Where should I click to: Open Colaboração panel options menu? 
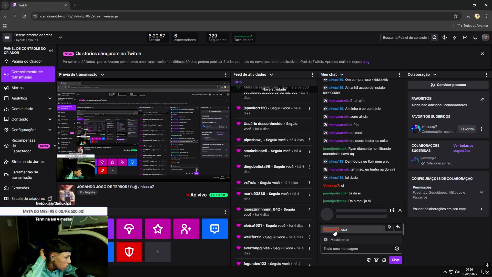[487, 75]
